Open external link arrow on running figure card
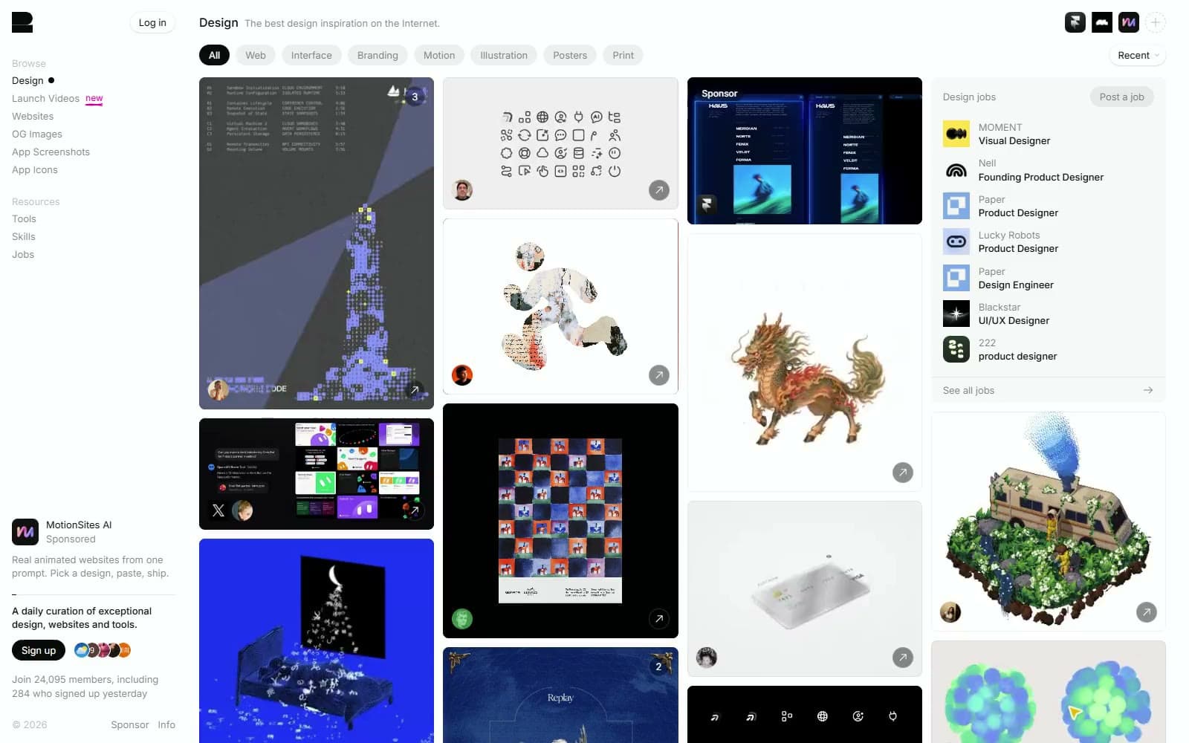 point(658,375)
